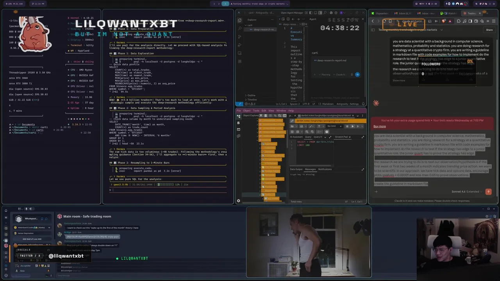Click the Share button in Claude
500x281 pixels.
pos(489,30)
